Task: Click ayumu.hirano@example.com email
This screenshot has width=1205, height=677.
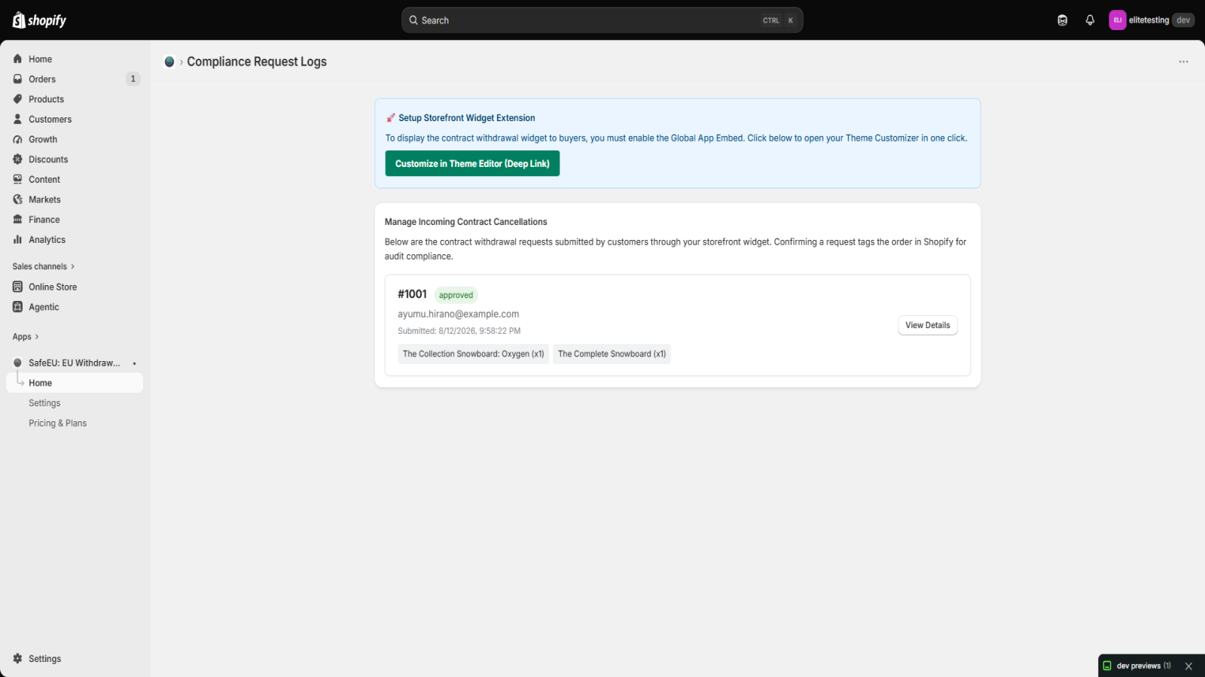Action: click(x=458, y=314)
